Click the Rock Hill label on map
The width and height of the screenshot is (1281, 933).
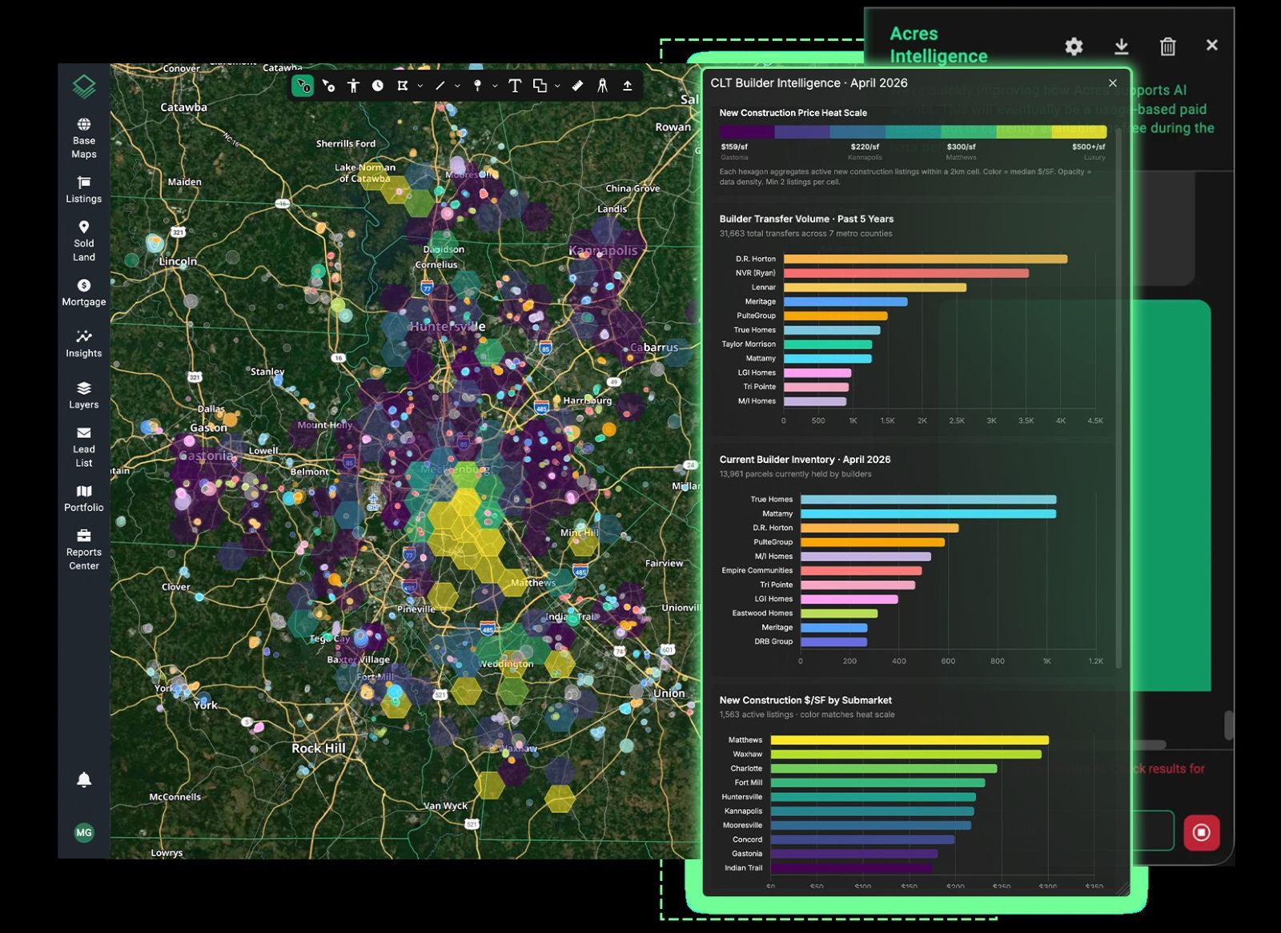[x=319, y=749]
